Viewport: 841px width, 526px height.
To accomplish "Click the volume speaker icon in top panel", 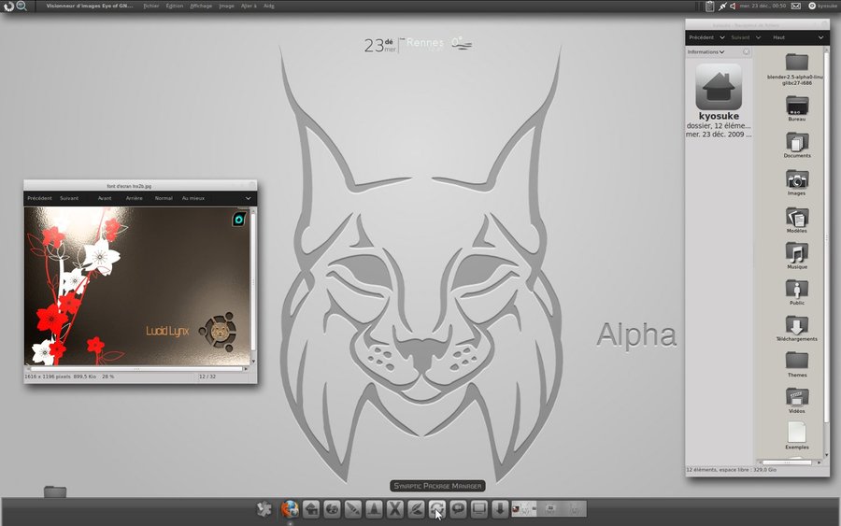I will click(x=733, y=6).
